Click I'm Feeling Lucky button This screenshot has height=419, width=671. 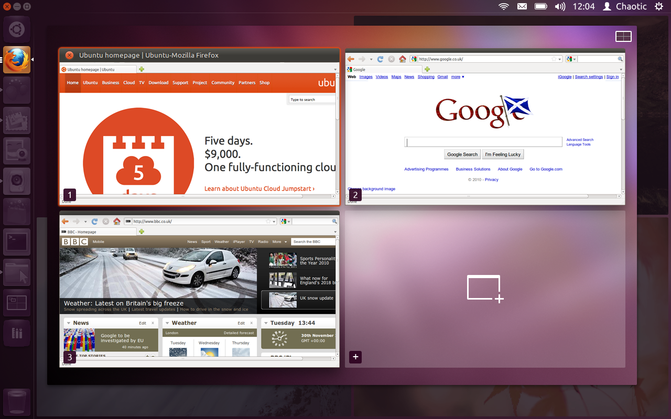pyautogui.click(x=503, y=155)
